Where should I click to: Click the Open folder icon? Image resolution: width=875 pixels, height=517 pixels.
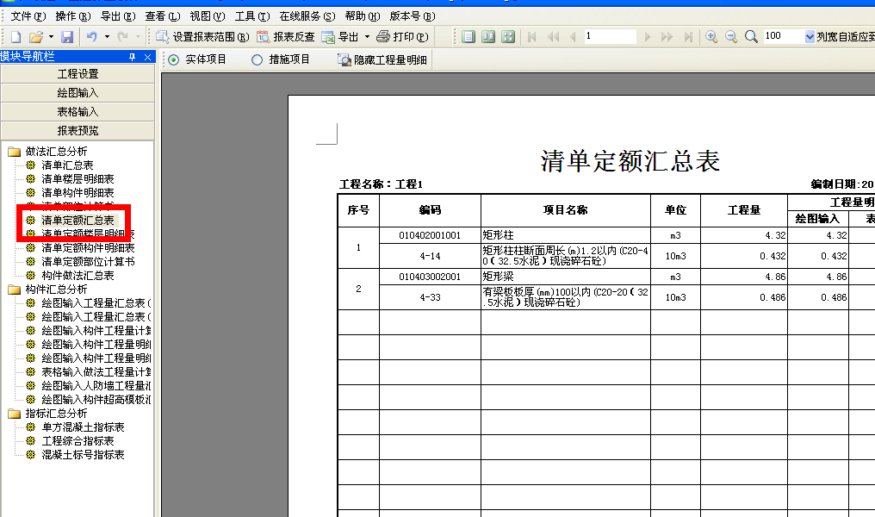click(x=36, y=37)
